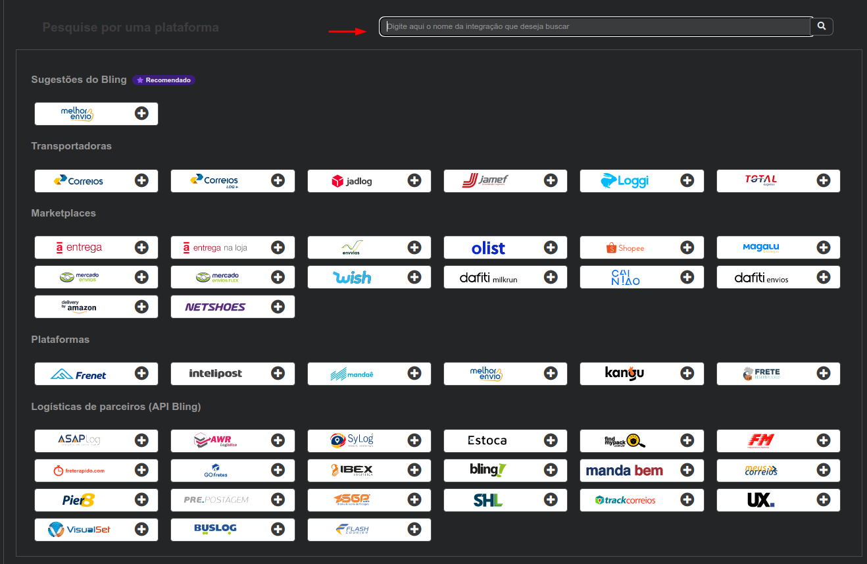This screenshot has height=564, width=867.
Task: Add Magalu Entregas integration
Action: point(824,247)
